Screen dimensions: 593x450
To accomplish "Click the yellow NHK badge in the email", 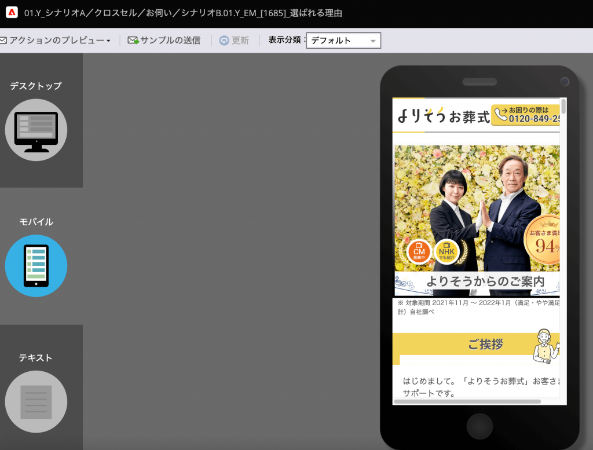I will (446, 251).
